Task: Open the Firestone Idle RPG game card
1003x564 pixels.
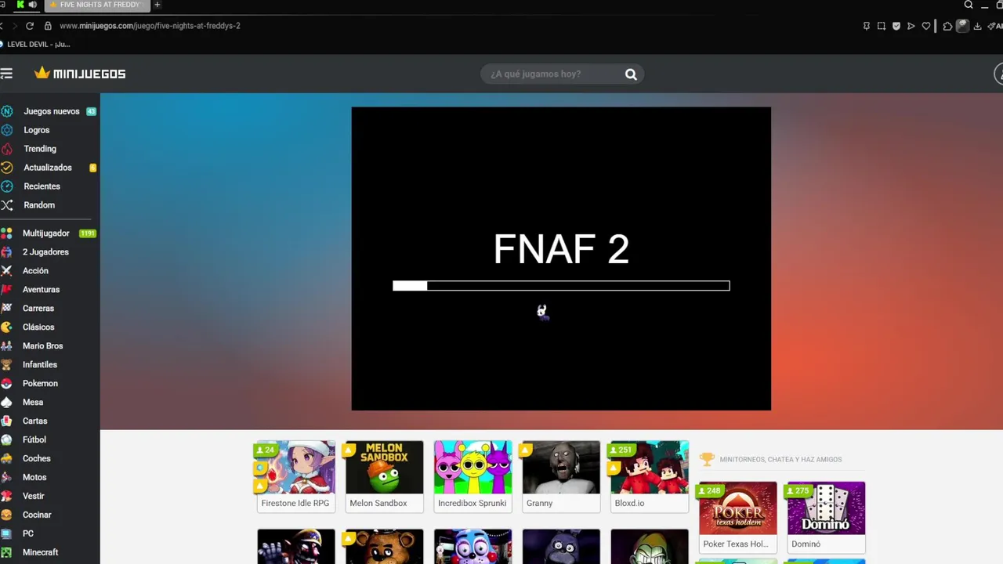Action: [295, 476]
